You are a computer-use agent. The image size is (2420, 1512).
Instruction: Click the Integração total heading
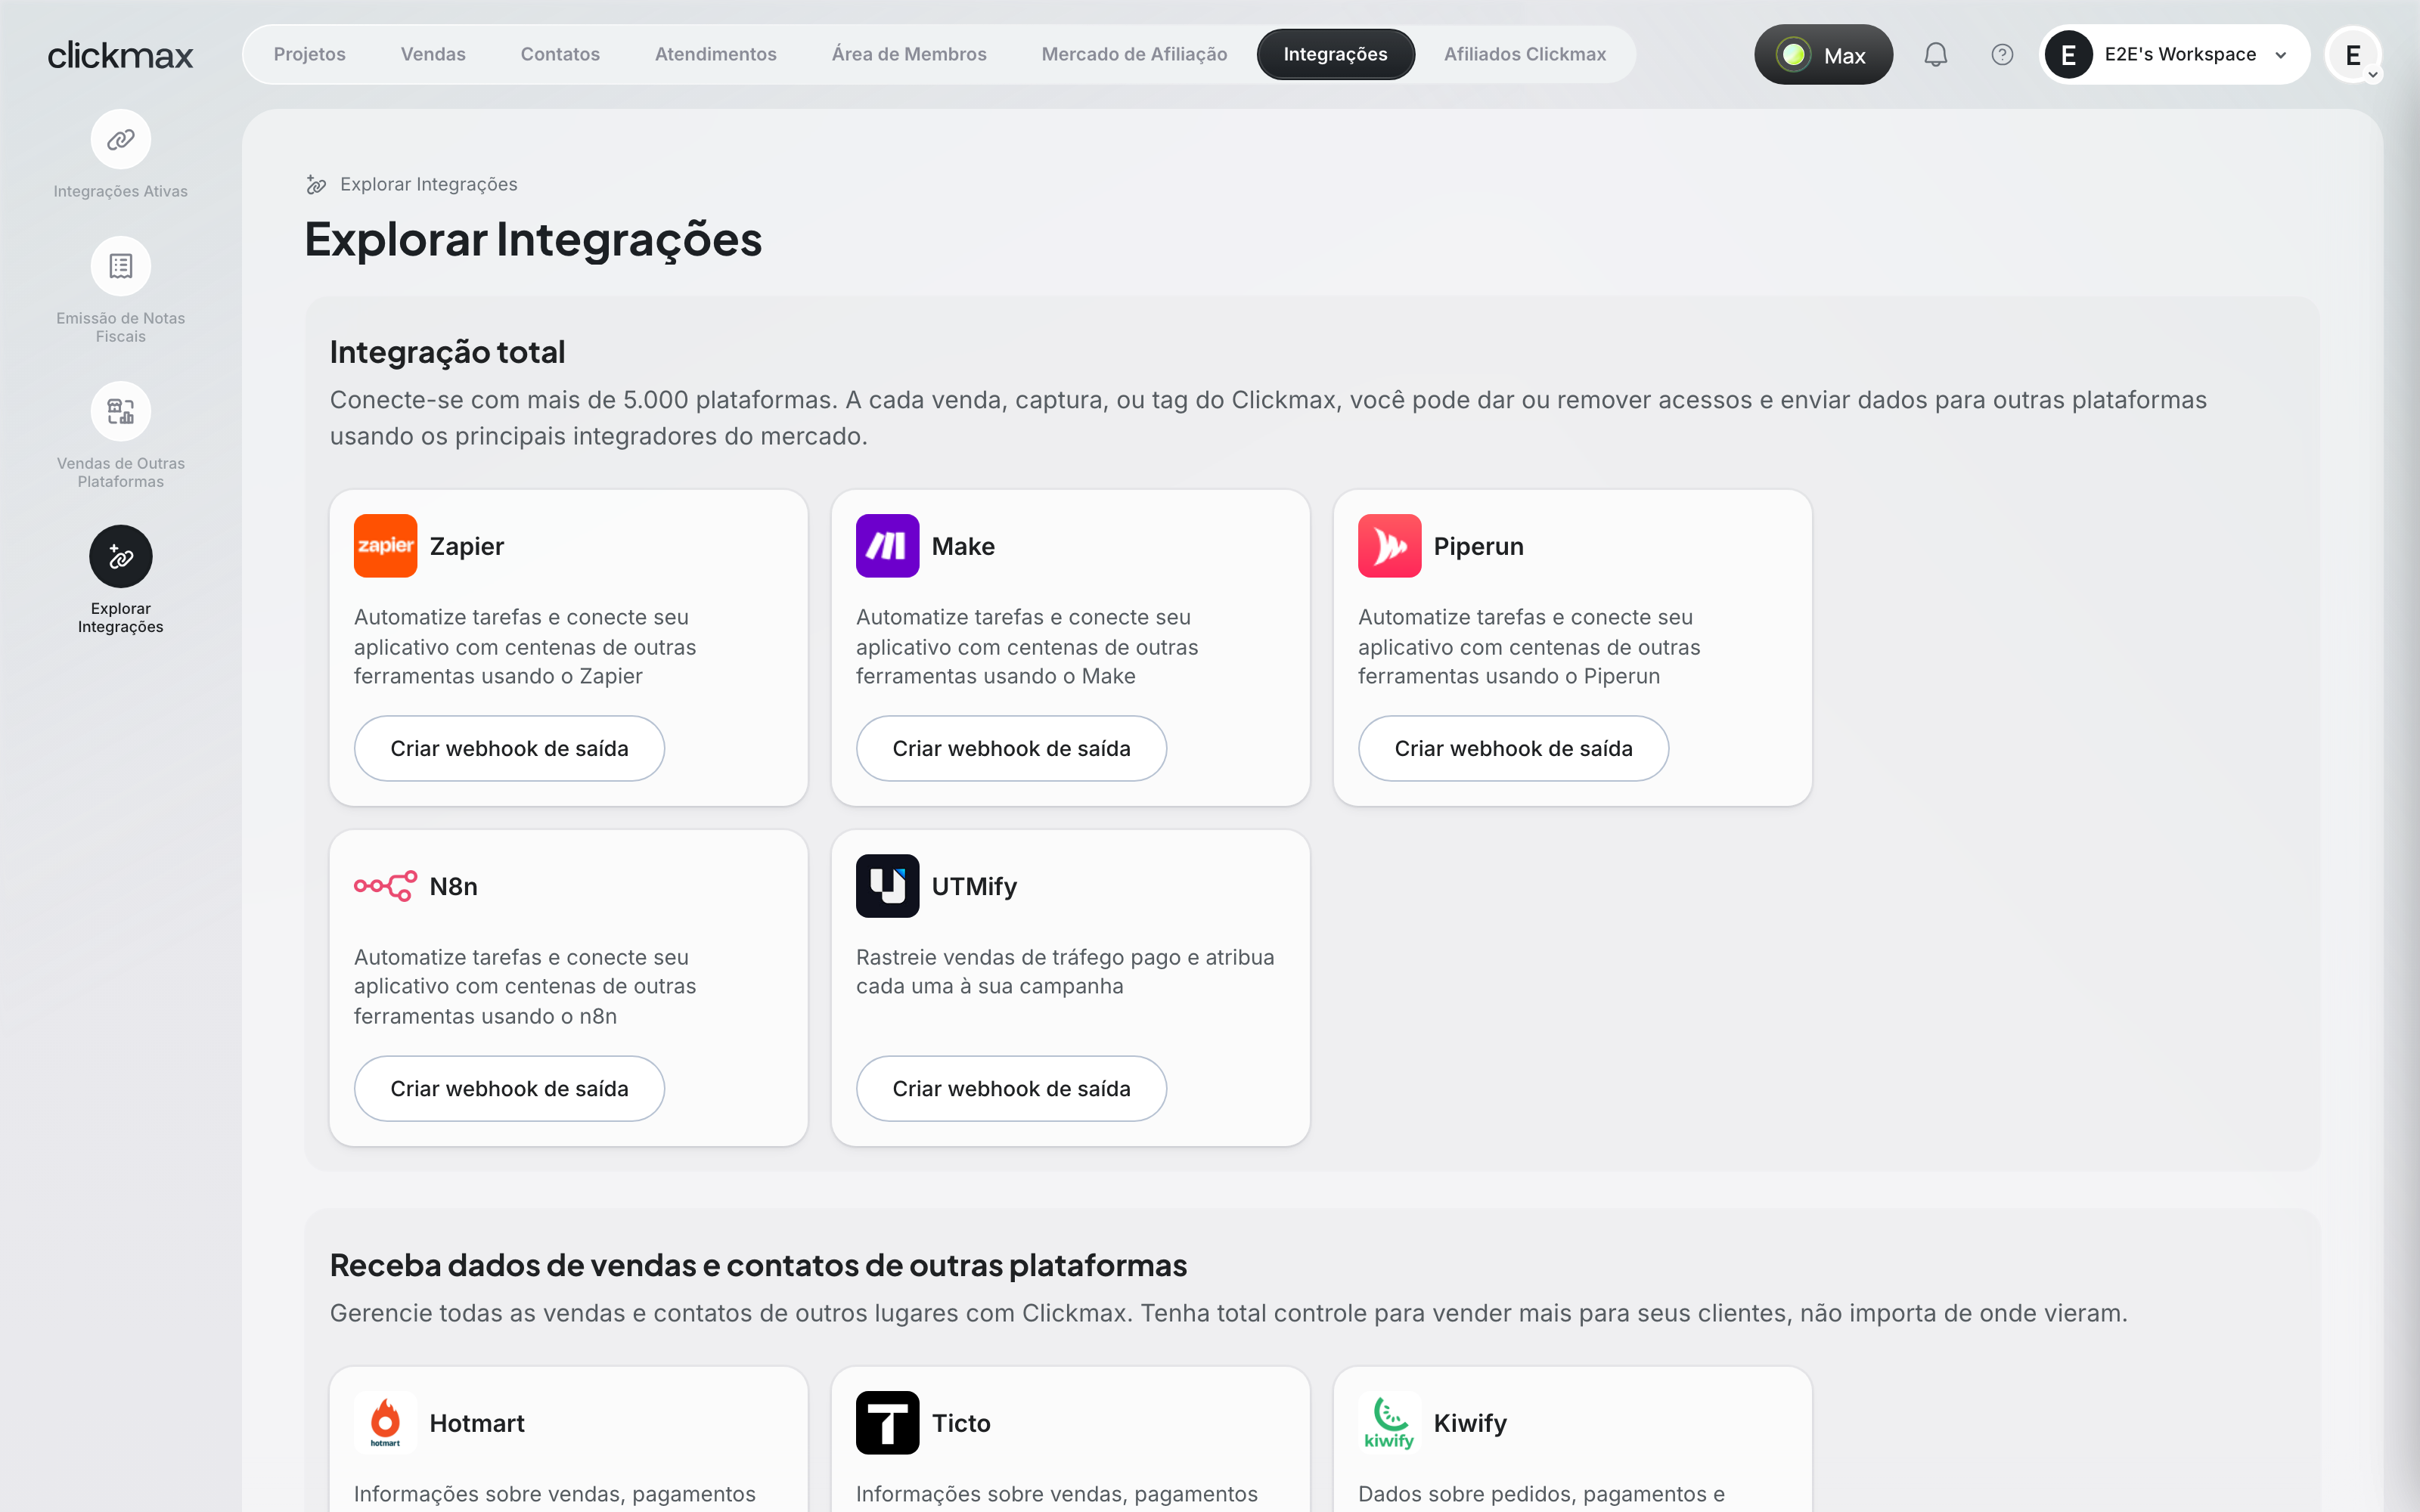(447, 352)
